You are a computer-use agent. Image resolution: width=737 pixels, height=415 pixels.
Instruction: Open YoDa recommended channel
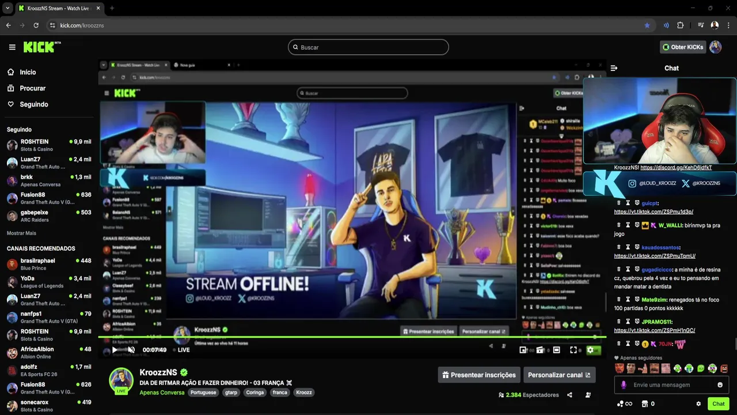click(48, 282)
